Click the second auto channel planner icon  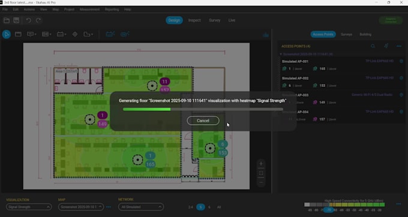tap(125, 34)
